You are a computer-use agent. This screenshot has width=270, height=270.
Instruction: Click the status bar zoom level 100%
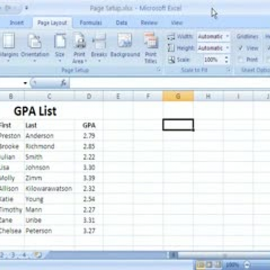click(x=232, y=265)
